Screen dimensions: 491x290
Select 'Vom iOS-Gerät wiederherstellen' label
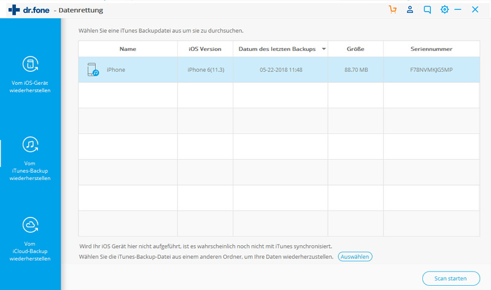[x=30, y=87]
